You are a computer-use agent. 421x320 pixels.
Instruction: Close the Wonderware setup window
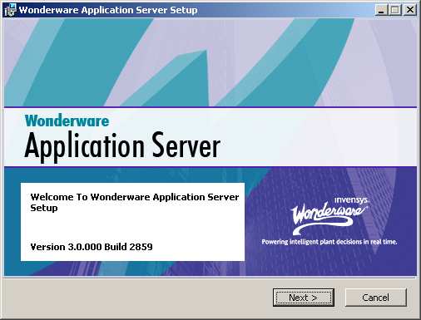coord(410,10)
